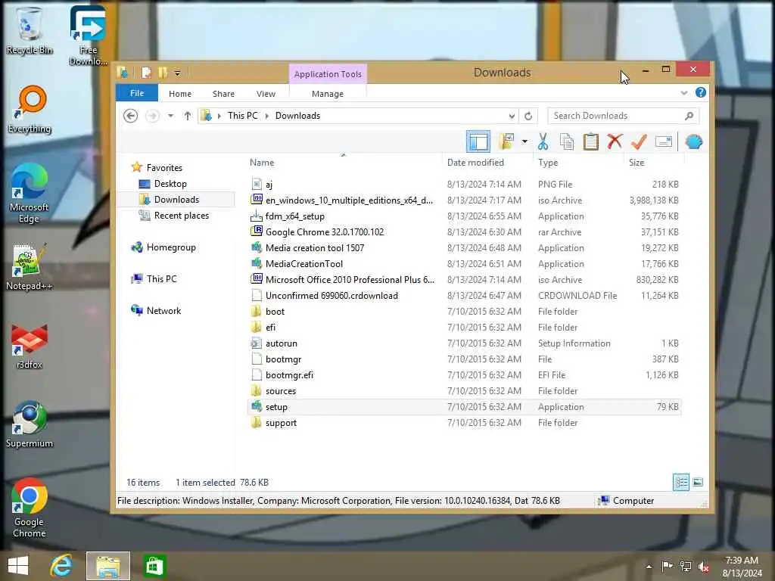Viewport: 775px width, 581px height.
Task: Open the Notepad++ desktop shortcut
Action: (30, 266)
